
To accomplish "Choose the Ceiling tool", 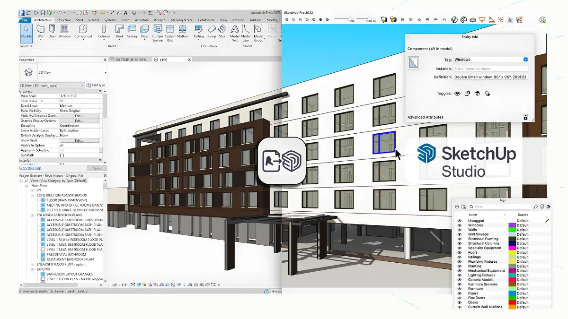I will [x=132, y=31].
